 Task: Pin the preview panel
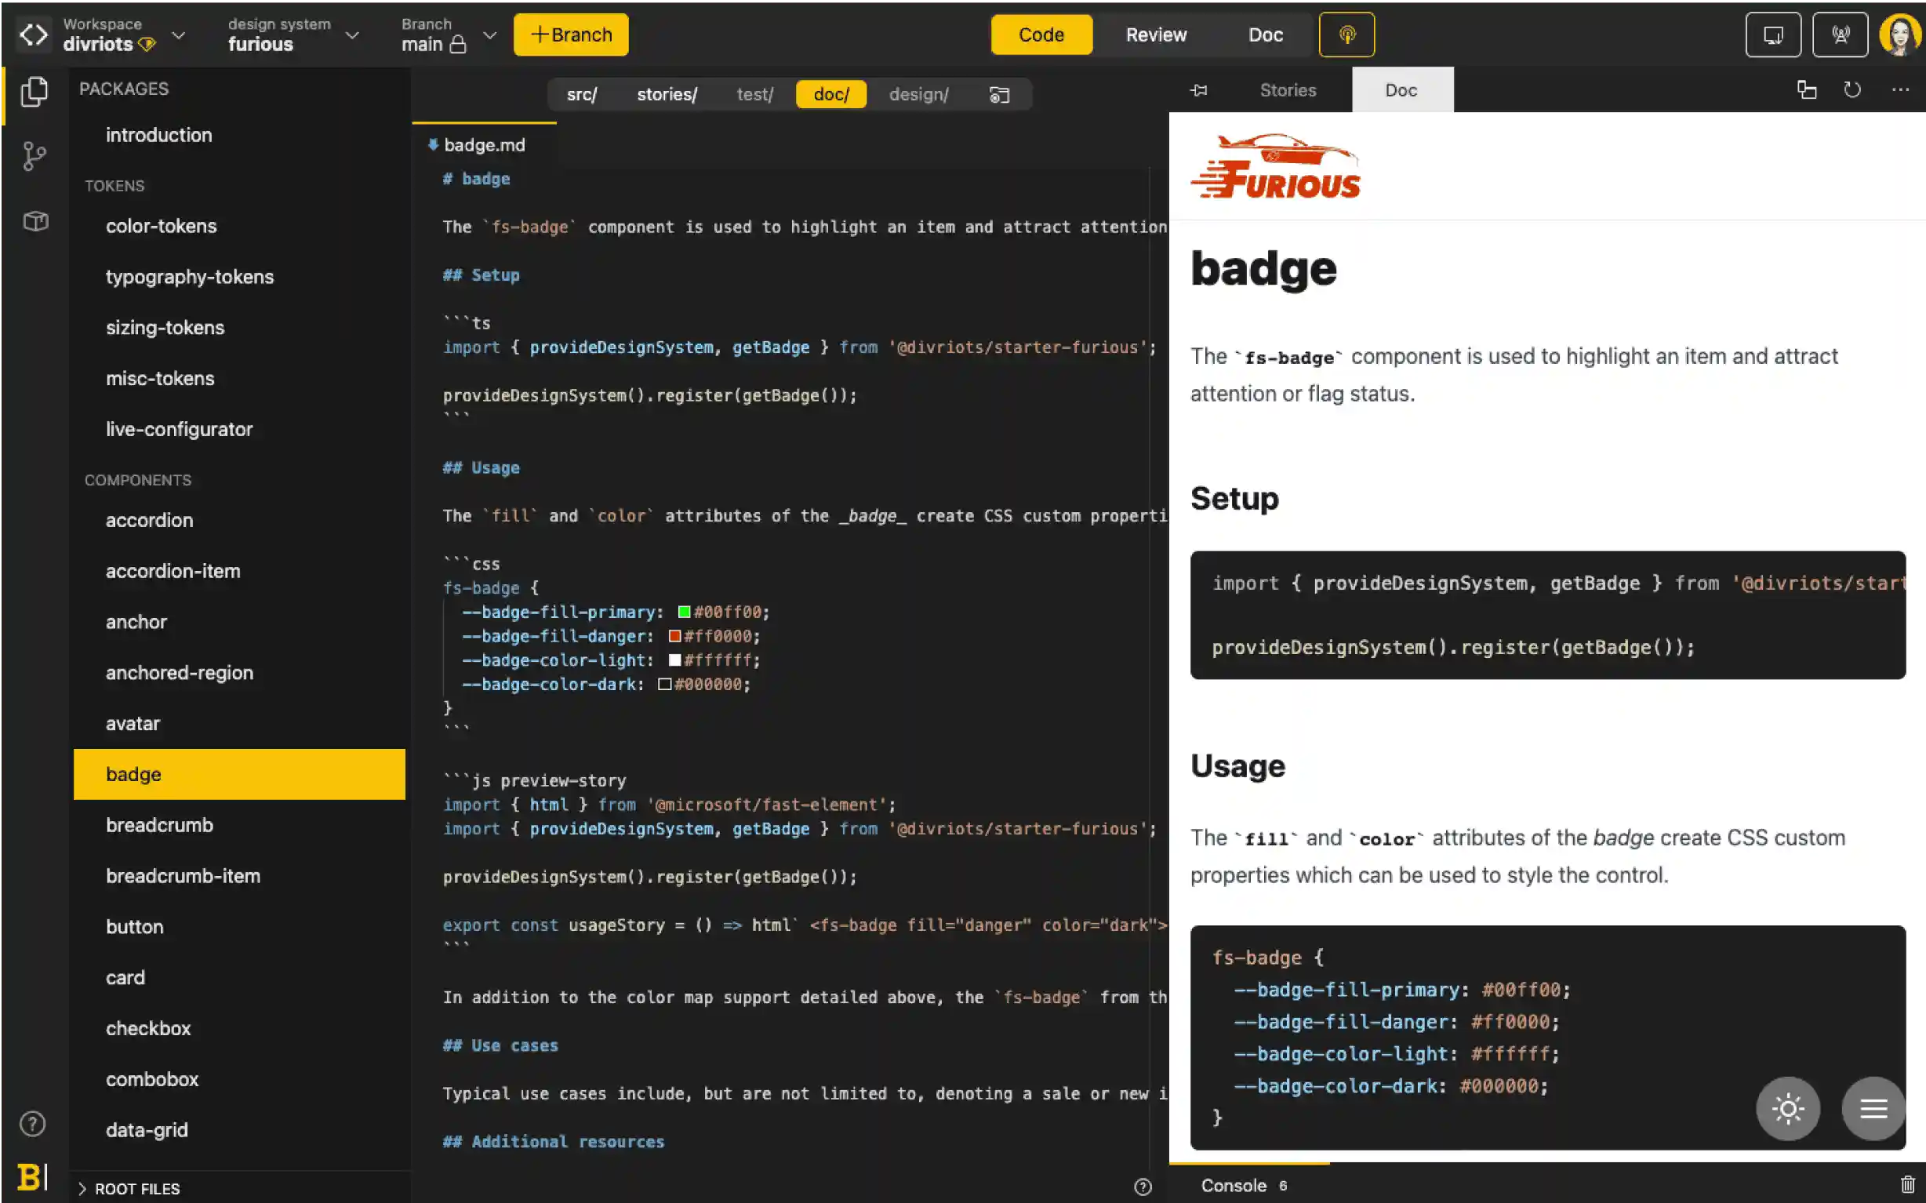pos(1200,90)
